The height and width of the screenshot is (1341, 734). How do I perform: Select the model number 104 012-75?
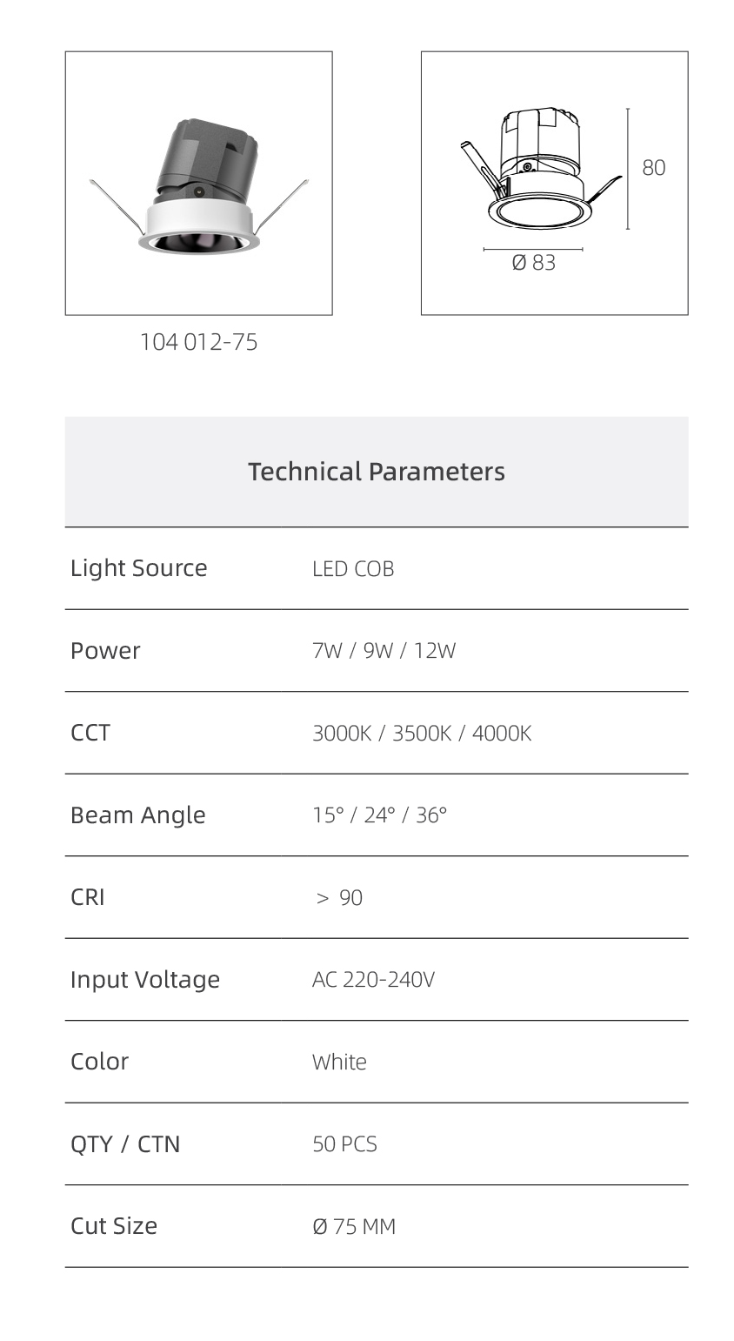click(x=198, y=342)
